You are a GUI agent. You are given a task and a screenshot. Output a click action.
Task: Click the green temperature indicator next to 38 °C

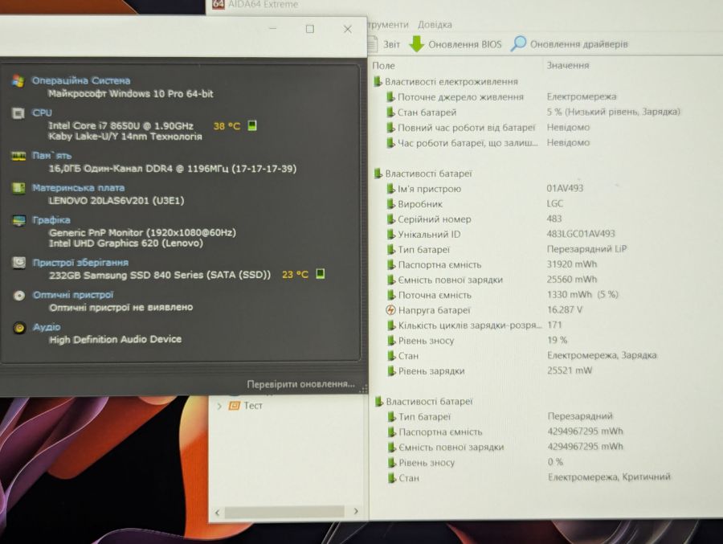point(252,125)
